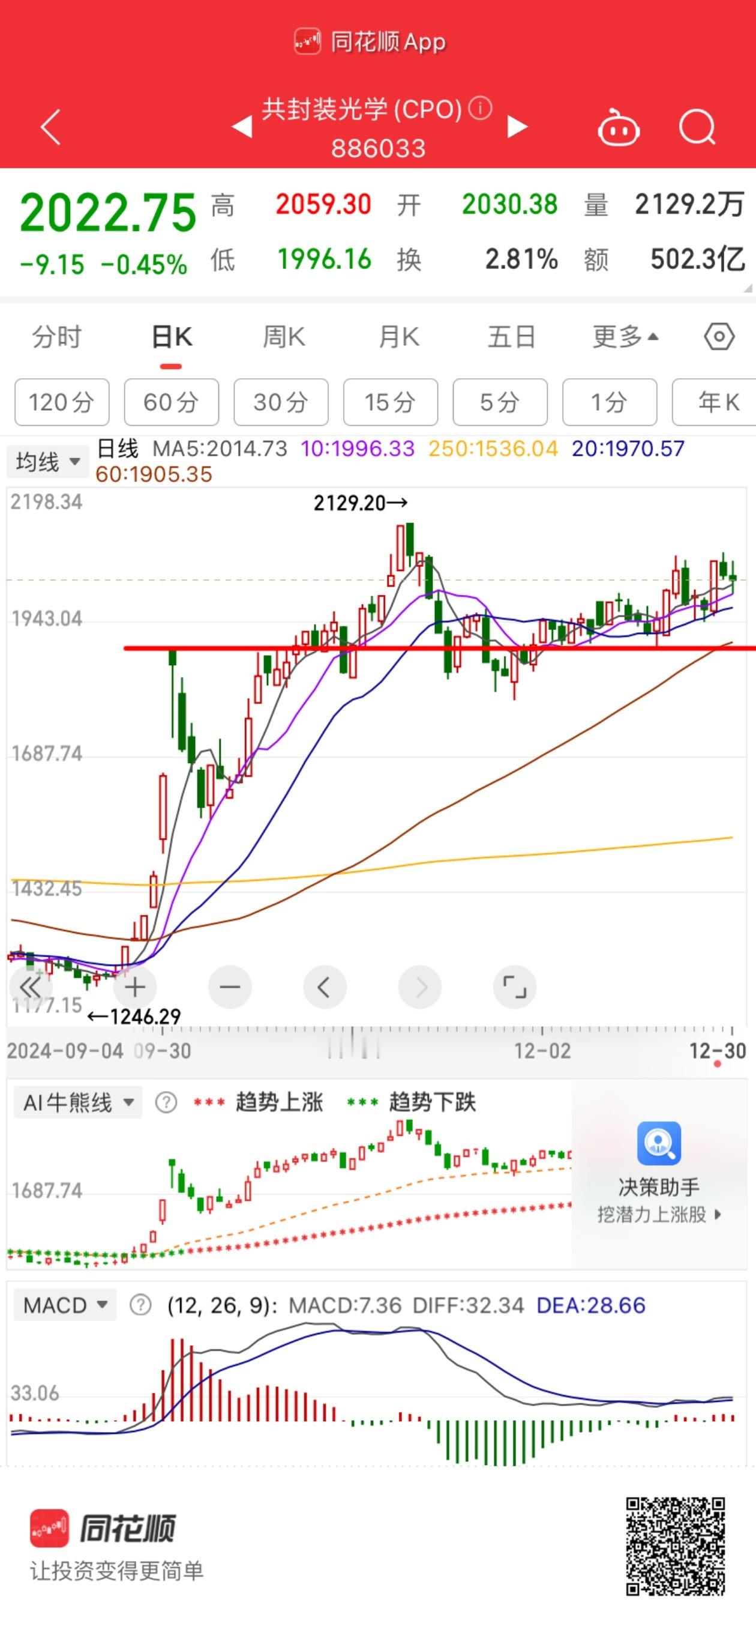The width and height of the screenshot is (756, 1638).
Task: Tap the -0.45% change percentage
Action: (144, 264)
